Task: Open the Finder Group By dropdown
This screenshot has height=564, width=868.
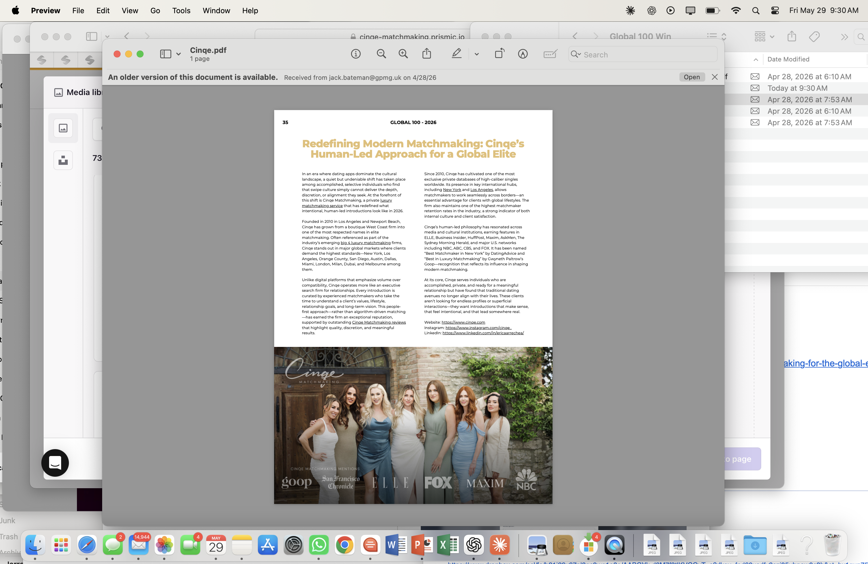Action: coord(764,36)
